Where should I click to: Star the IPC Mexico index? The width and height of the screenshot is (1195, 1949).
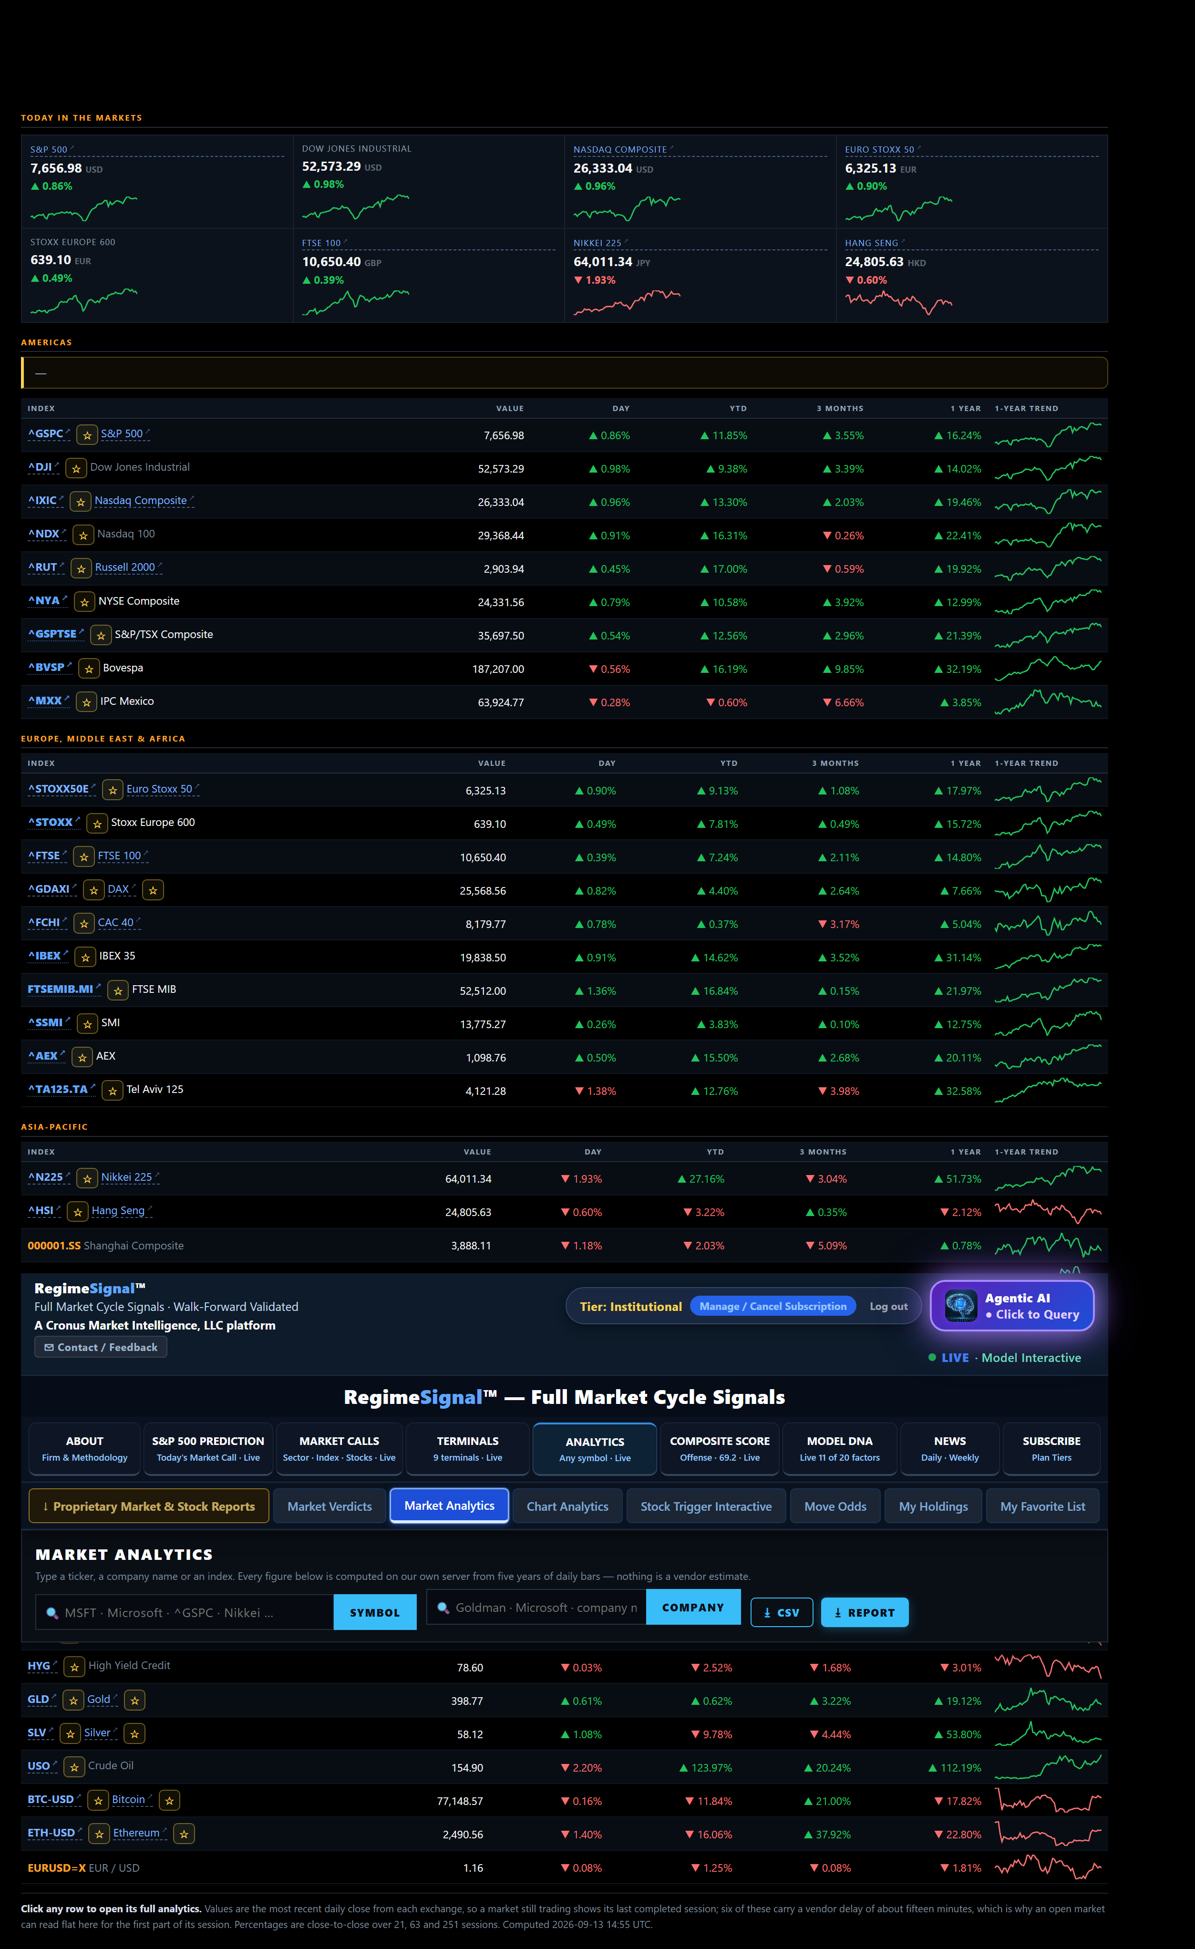point(86,702)
